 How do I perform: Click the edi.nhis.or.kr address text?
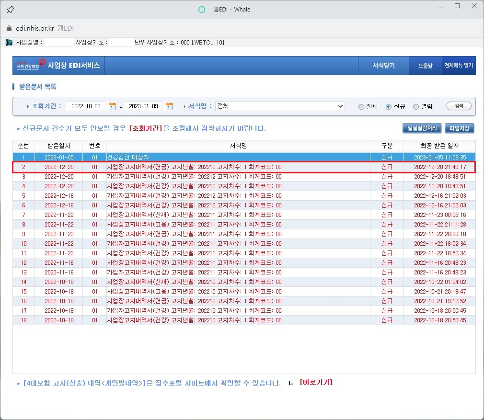tap(35, 28)
